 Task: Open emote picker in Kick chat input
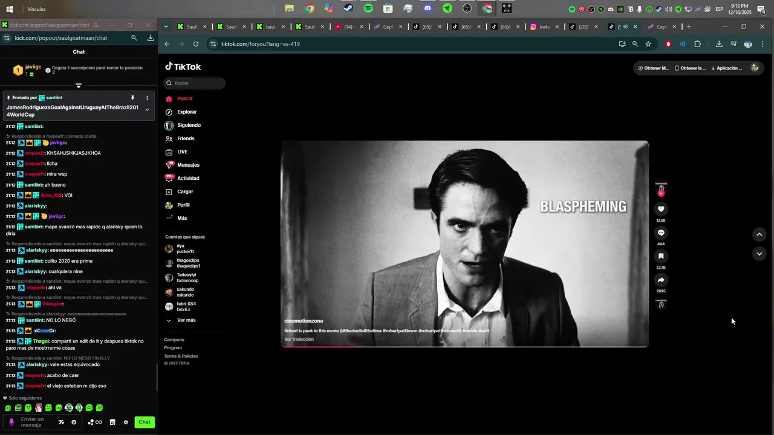pyautogui.click(x=74, y=422)
